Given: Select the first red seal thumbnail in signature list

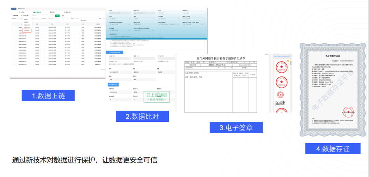Looking at the screenshot, I should tap(282, 67).
